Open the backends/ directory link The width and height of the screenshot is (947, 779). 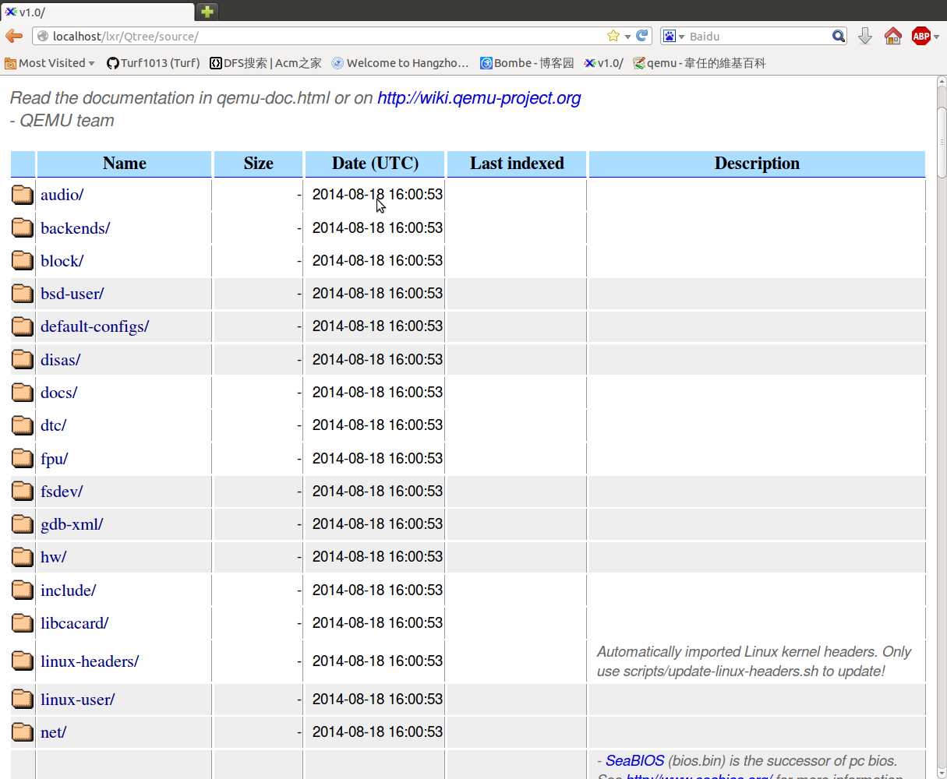76,227
